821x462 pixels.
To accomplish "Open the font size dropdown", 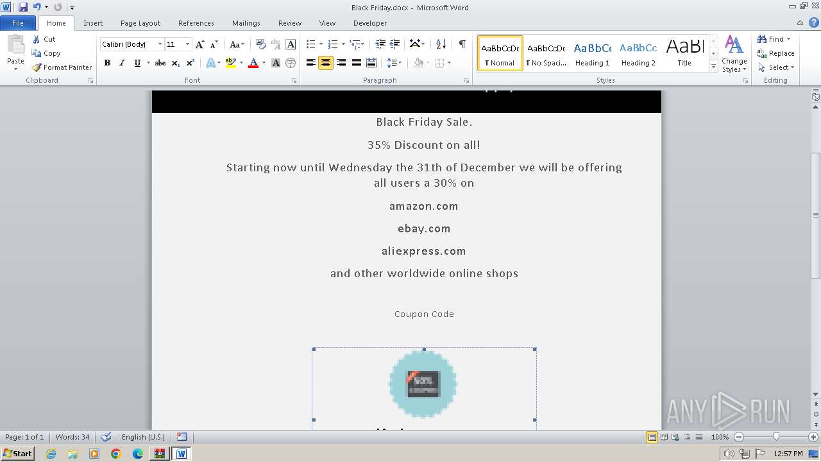I will pyautogui.click(x=187, y=44).
